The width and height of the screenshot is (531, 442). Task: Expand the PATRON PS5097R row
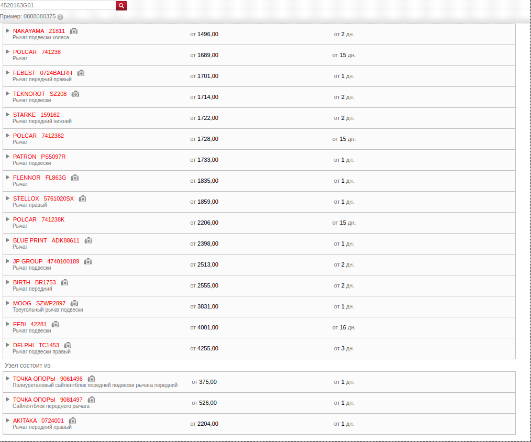click(7, 157)
